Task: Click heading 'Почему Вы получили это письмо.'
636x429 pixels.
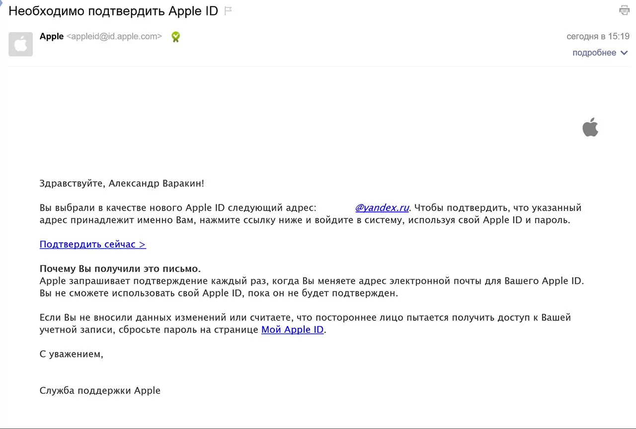Action: pos(120,269)
